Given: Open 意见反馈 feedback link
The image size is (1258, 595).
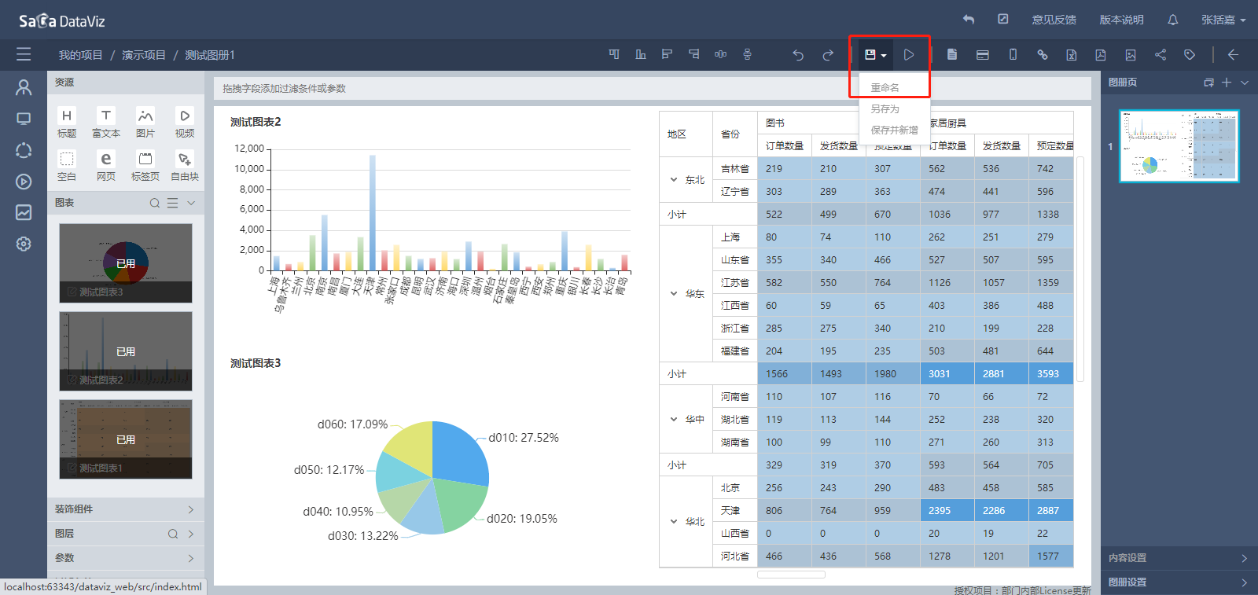Looking at the screenshot, I should (1054, 20).
